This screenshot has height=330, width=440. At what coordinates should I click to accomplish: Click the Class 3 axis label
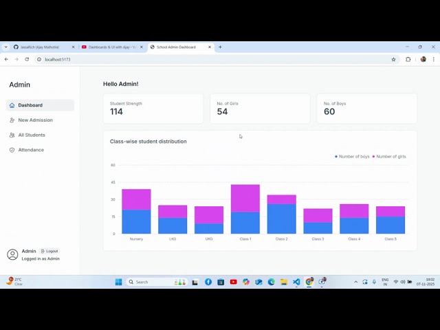click(318, 239)
